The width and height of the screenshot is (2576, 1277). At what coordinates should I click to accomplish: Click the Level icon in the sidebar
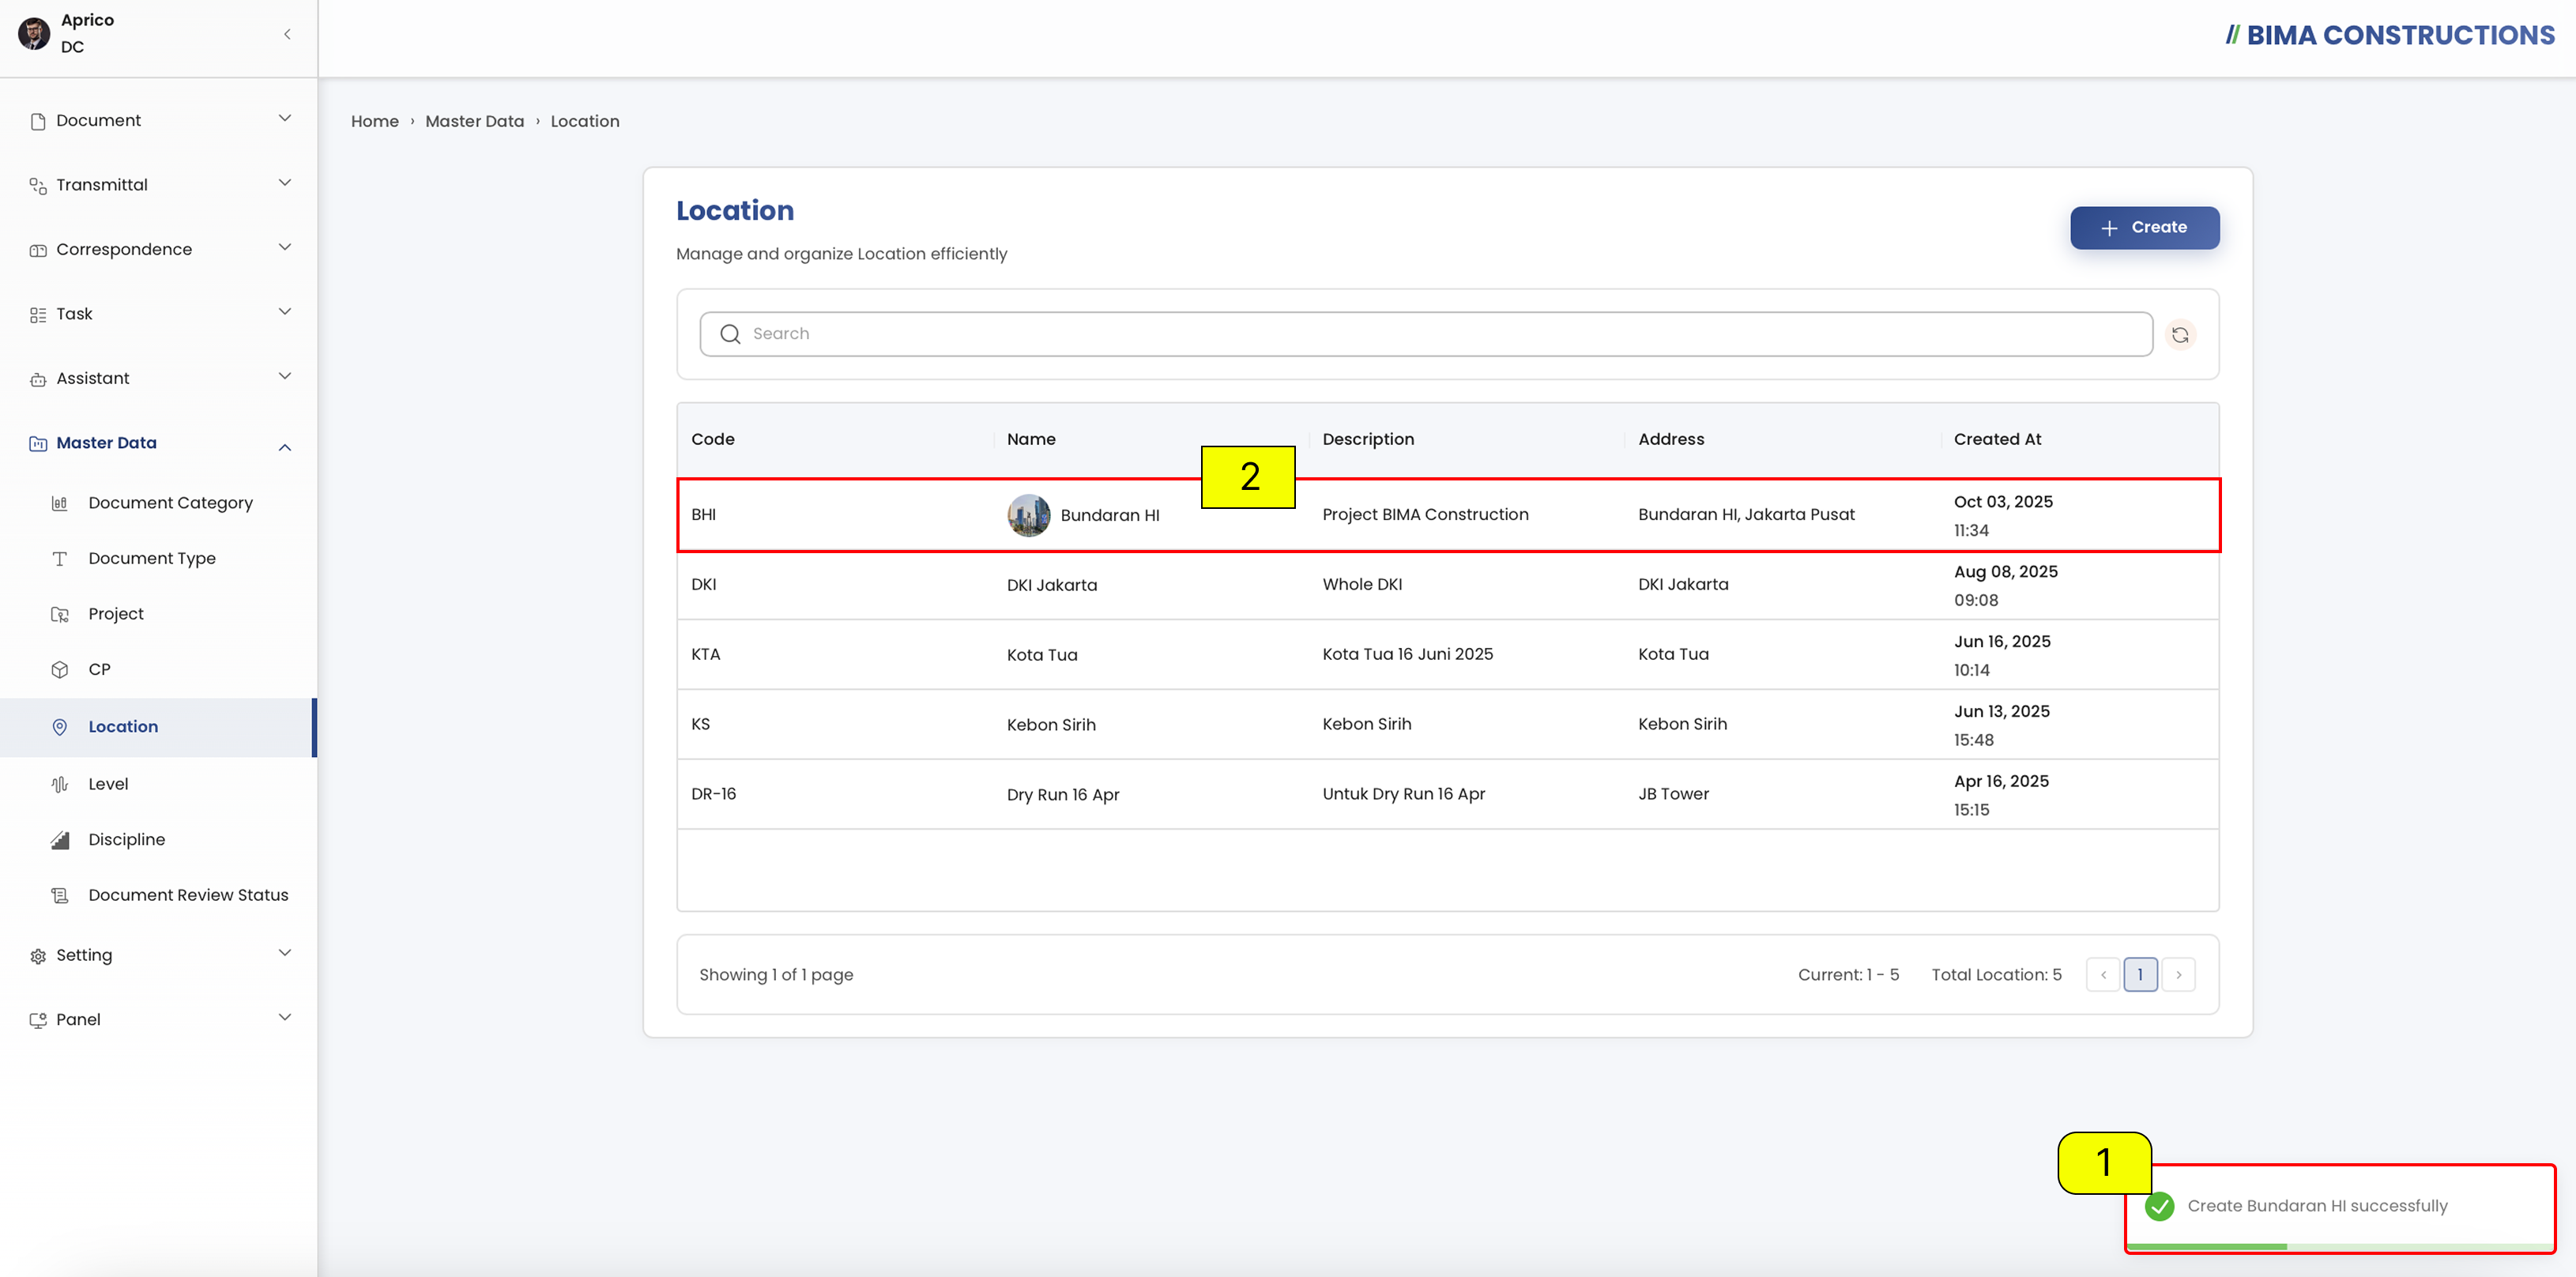coord(60,784)
